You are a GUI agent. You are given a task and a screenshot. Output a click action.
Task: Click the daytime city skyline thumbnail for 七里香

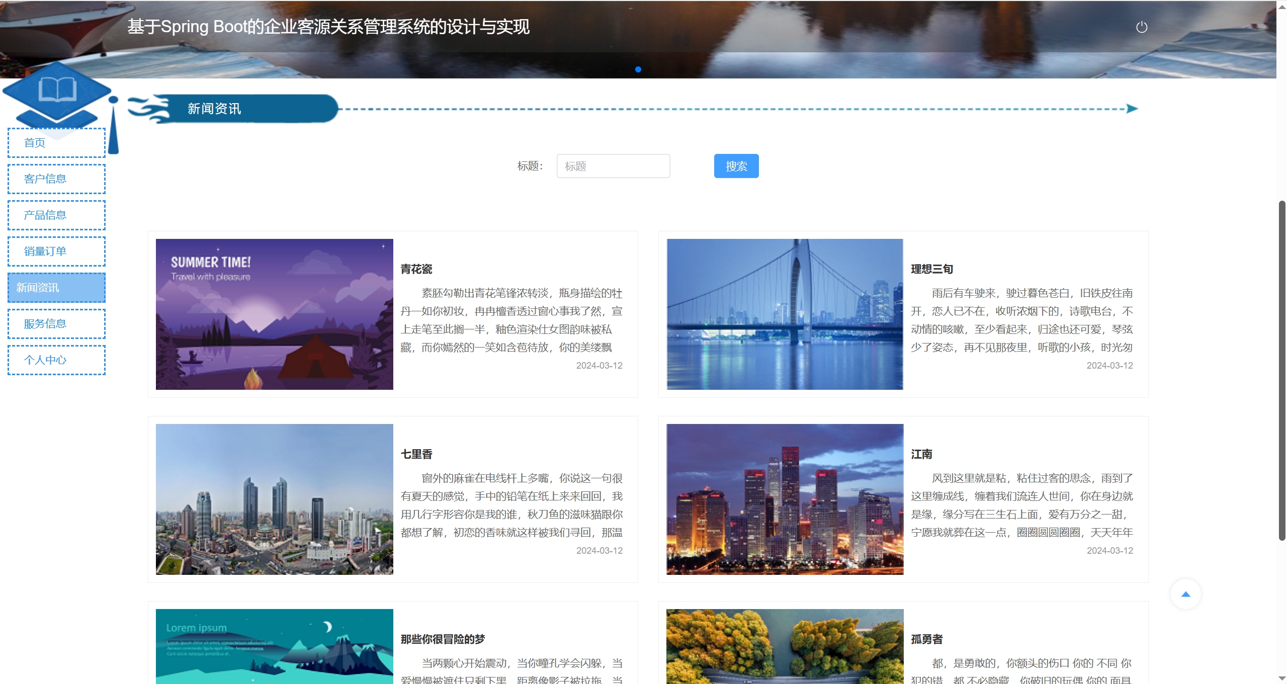tap(275, 499)
